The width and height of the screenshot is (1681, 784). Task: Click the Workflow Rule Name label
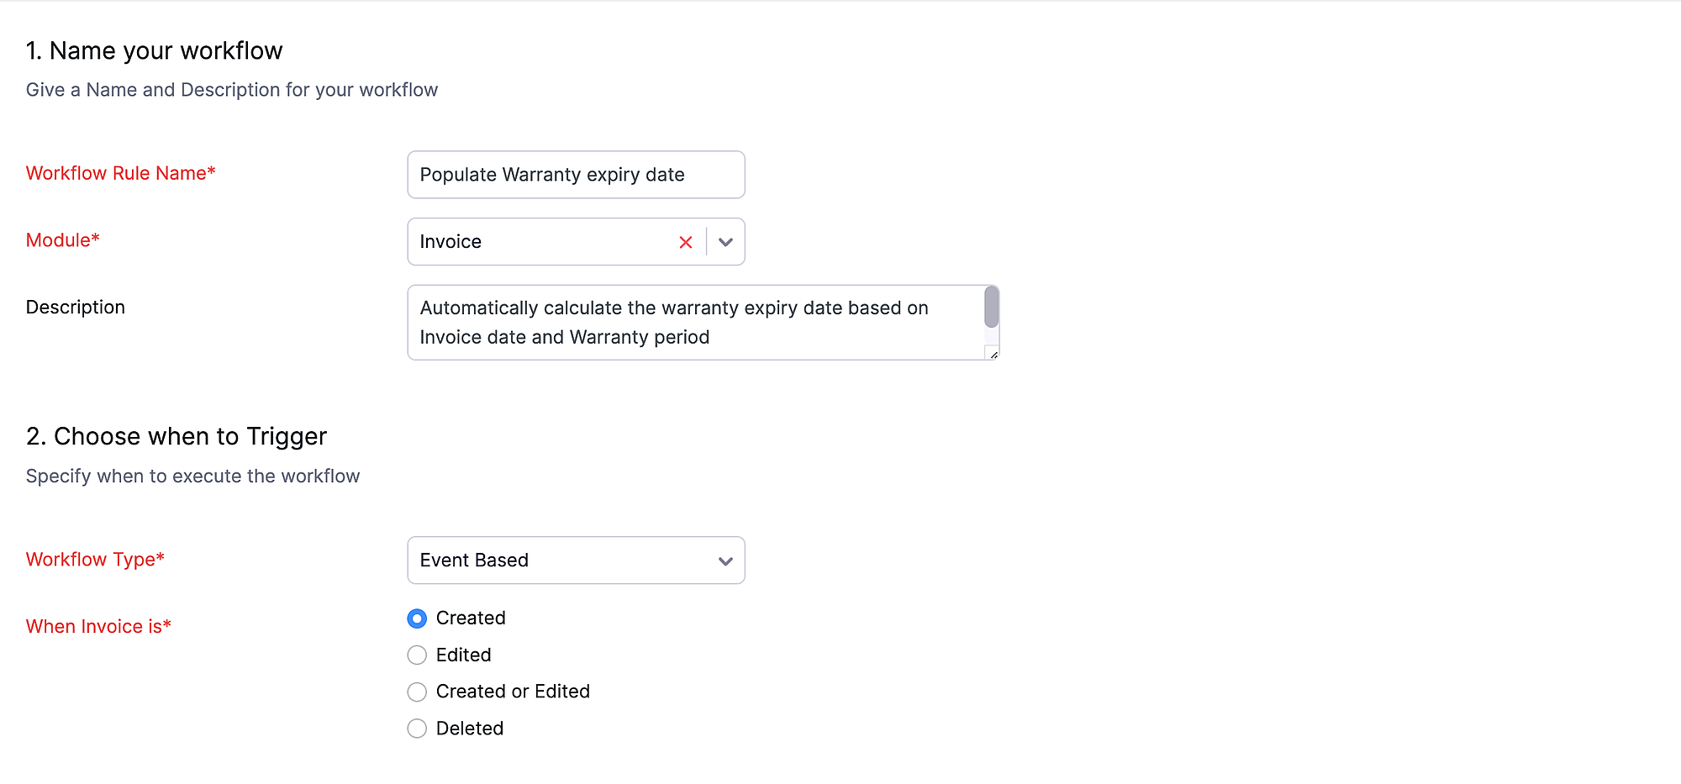(120, 173)
